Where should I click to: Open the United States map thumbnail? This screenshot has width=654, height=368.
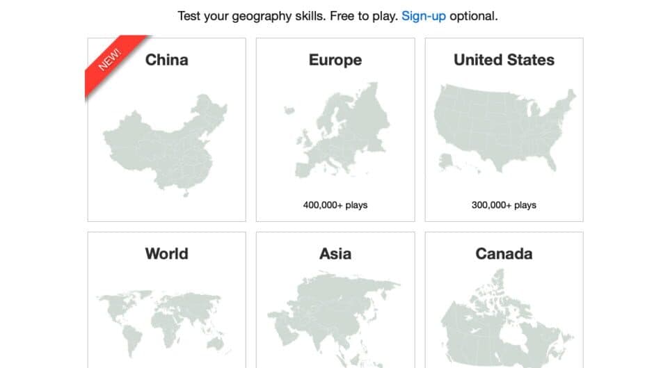(x=504, y=129)
